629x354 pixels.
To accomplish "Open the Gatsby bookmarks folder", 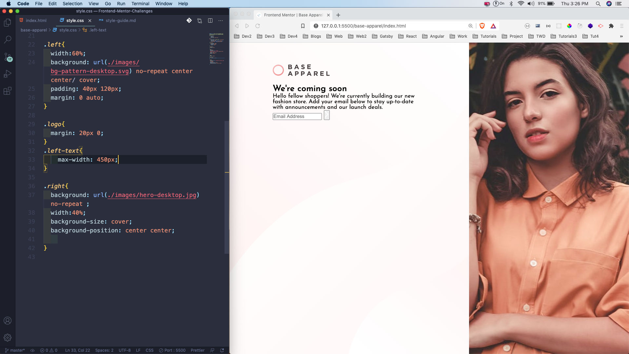I will coord(383,36).
